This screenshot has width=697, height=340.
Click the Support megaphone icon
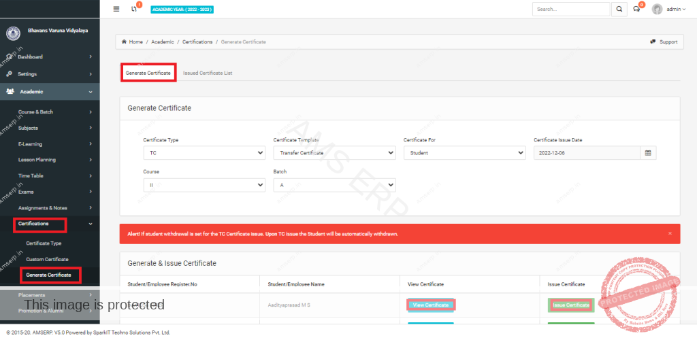[x=653, y=41]
